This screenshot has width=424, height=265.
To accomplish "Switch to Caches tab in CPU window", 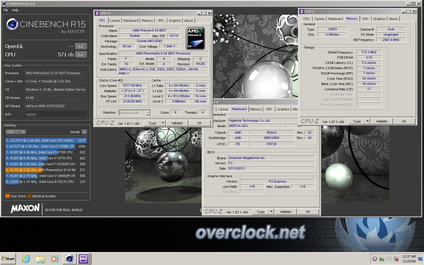I will [115, 21].
